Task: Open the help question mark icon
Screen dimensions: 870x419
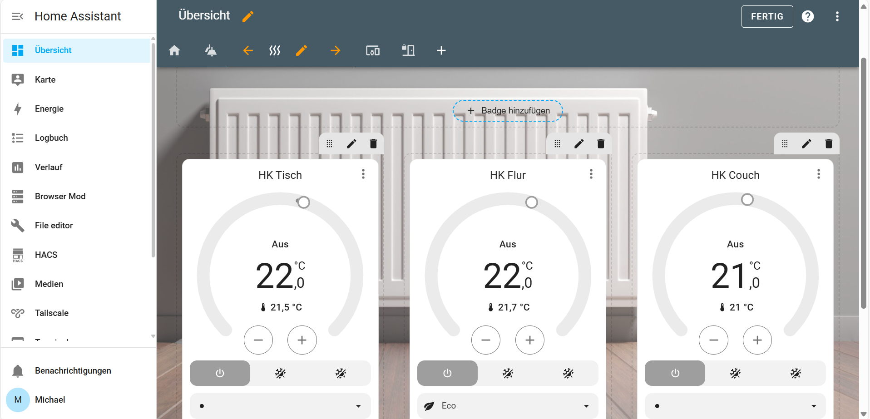Action: pos(807,16)
